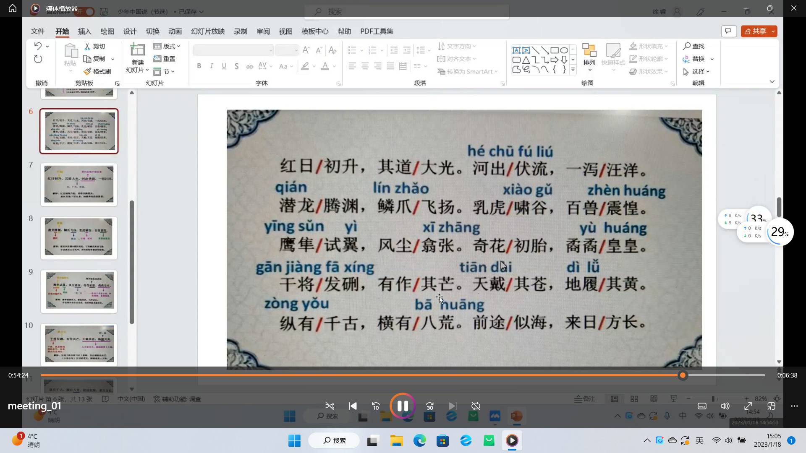Open the 排列 arrange menu
The image size is (806, 453).
[x=589, y=57]
